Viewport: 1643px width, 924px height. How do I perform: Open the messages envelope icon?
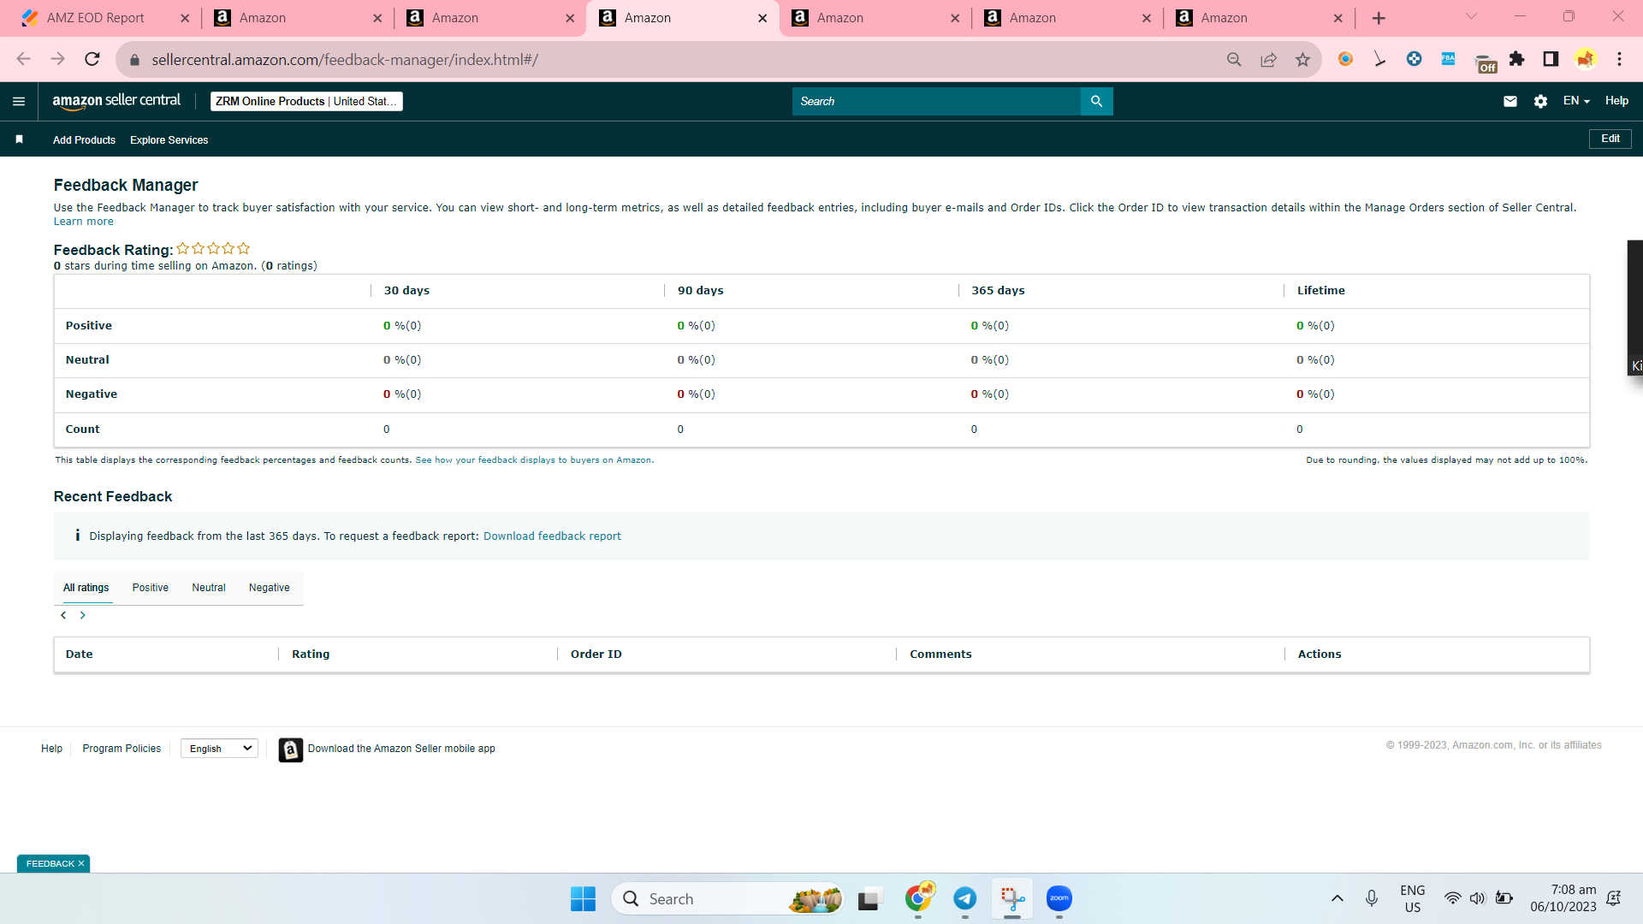(x=1510, y=102)
